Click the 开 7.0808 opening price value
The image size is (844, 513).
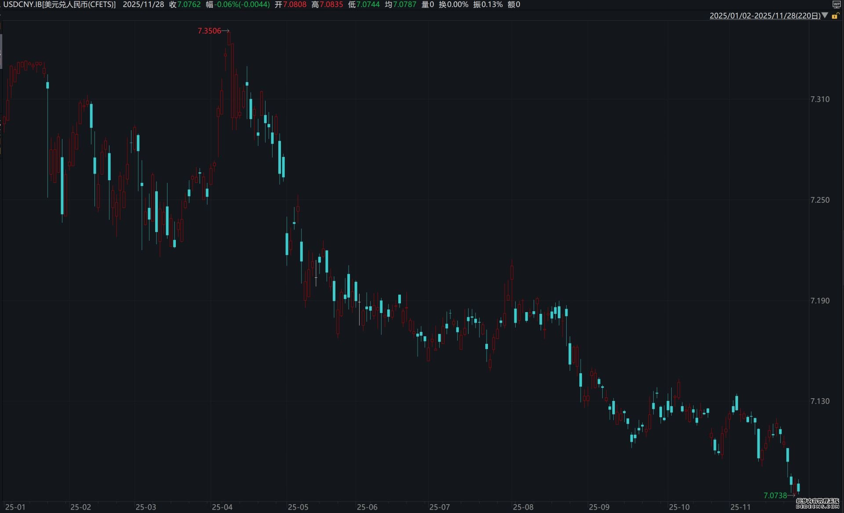295,4
